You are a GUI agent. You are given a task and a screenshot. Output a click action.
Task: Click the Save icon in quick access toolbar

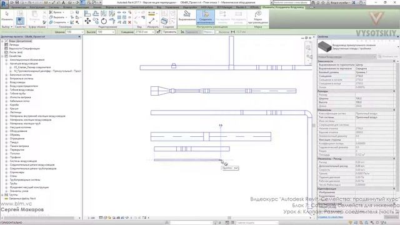click(x=17, y=2)
